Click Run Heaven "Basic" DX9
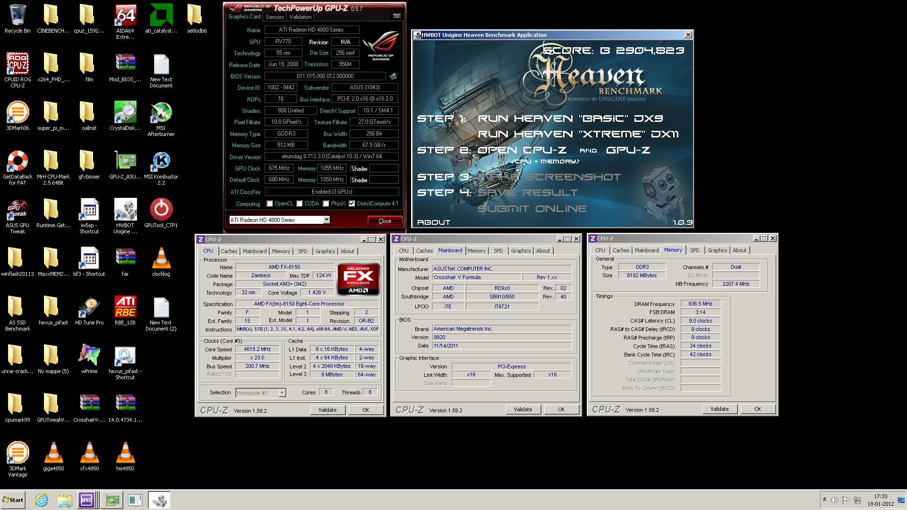 pyautogui.click(x=571, y=119)
